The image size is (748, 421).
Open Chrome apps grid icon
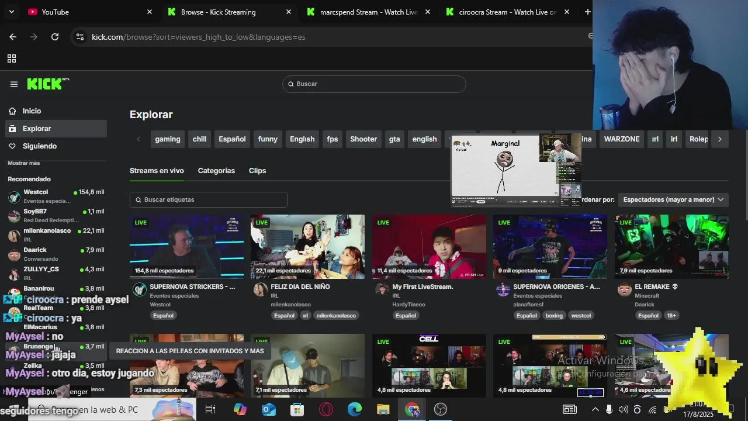point(12,58)
